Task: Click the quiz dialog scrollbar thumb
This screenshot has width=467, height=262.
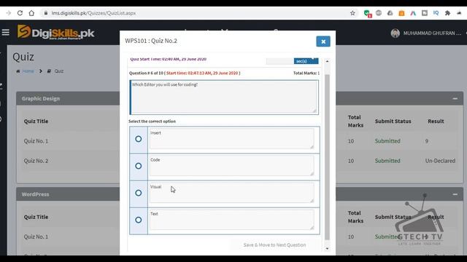Action: [327, 157]
